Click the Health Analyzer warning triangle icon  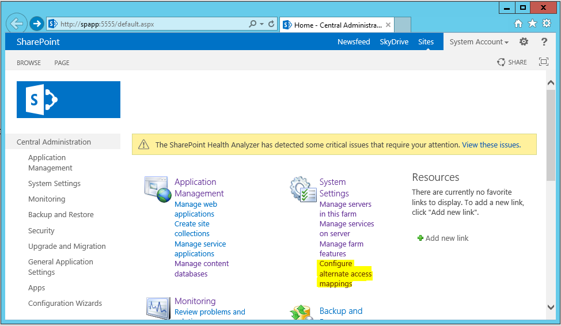click(x=143, y=145)
